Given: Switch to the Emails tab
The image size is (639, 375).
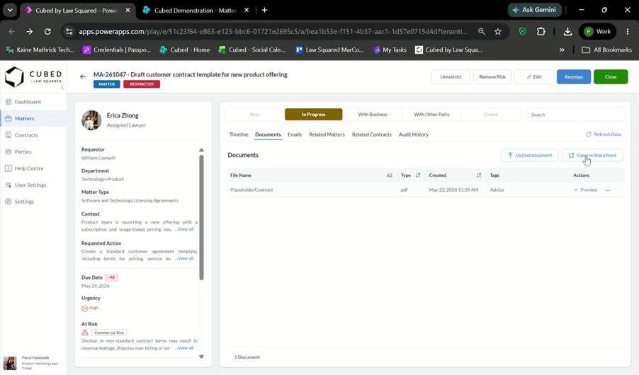Looking at the screenshot, I should coord(295,134).
